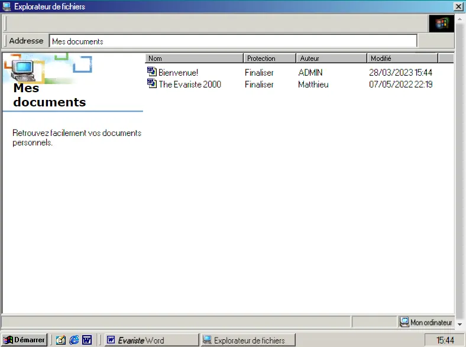Click the 28/03/2023 15:44 modified date
Screen dimensions: 466x347
(400, 73)
